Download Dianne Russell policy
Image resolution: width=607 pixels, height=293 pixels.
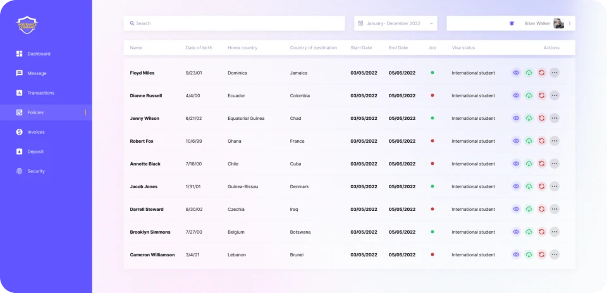coord(529,95)
